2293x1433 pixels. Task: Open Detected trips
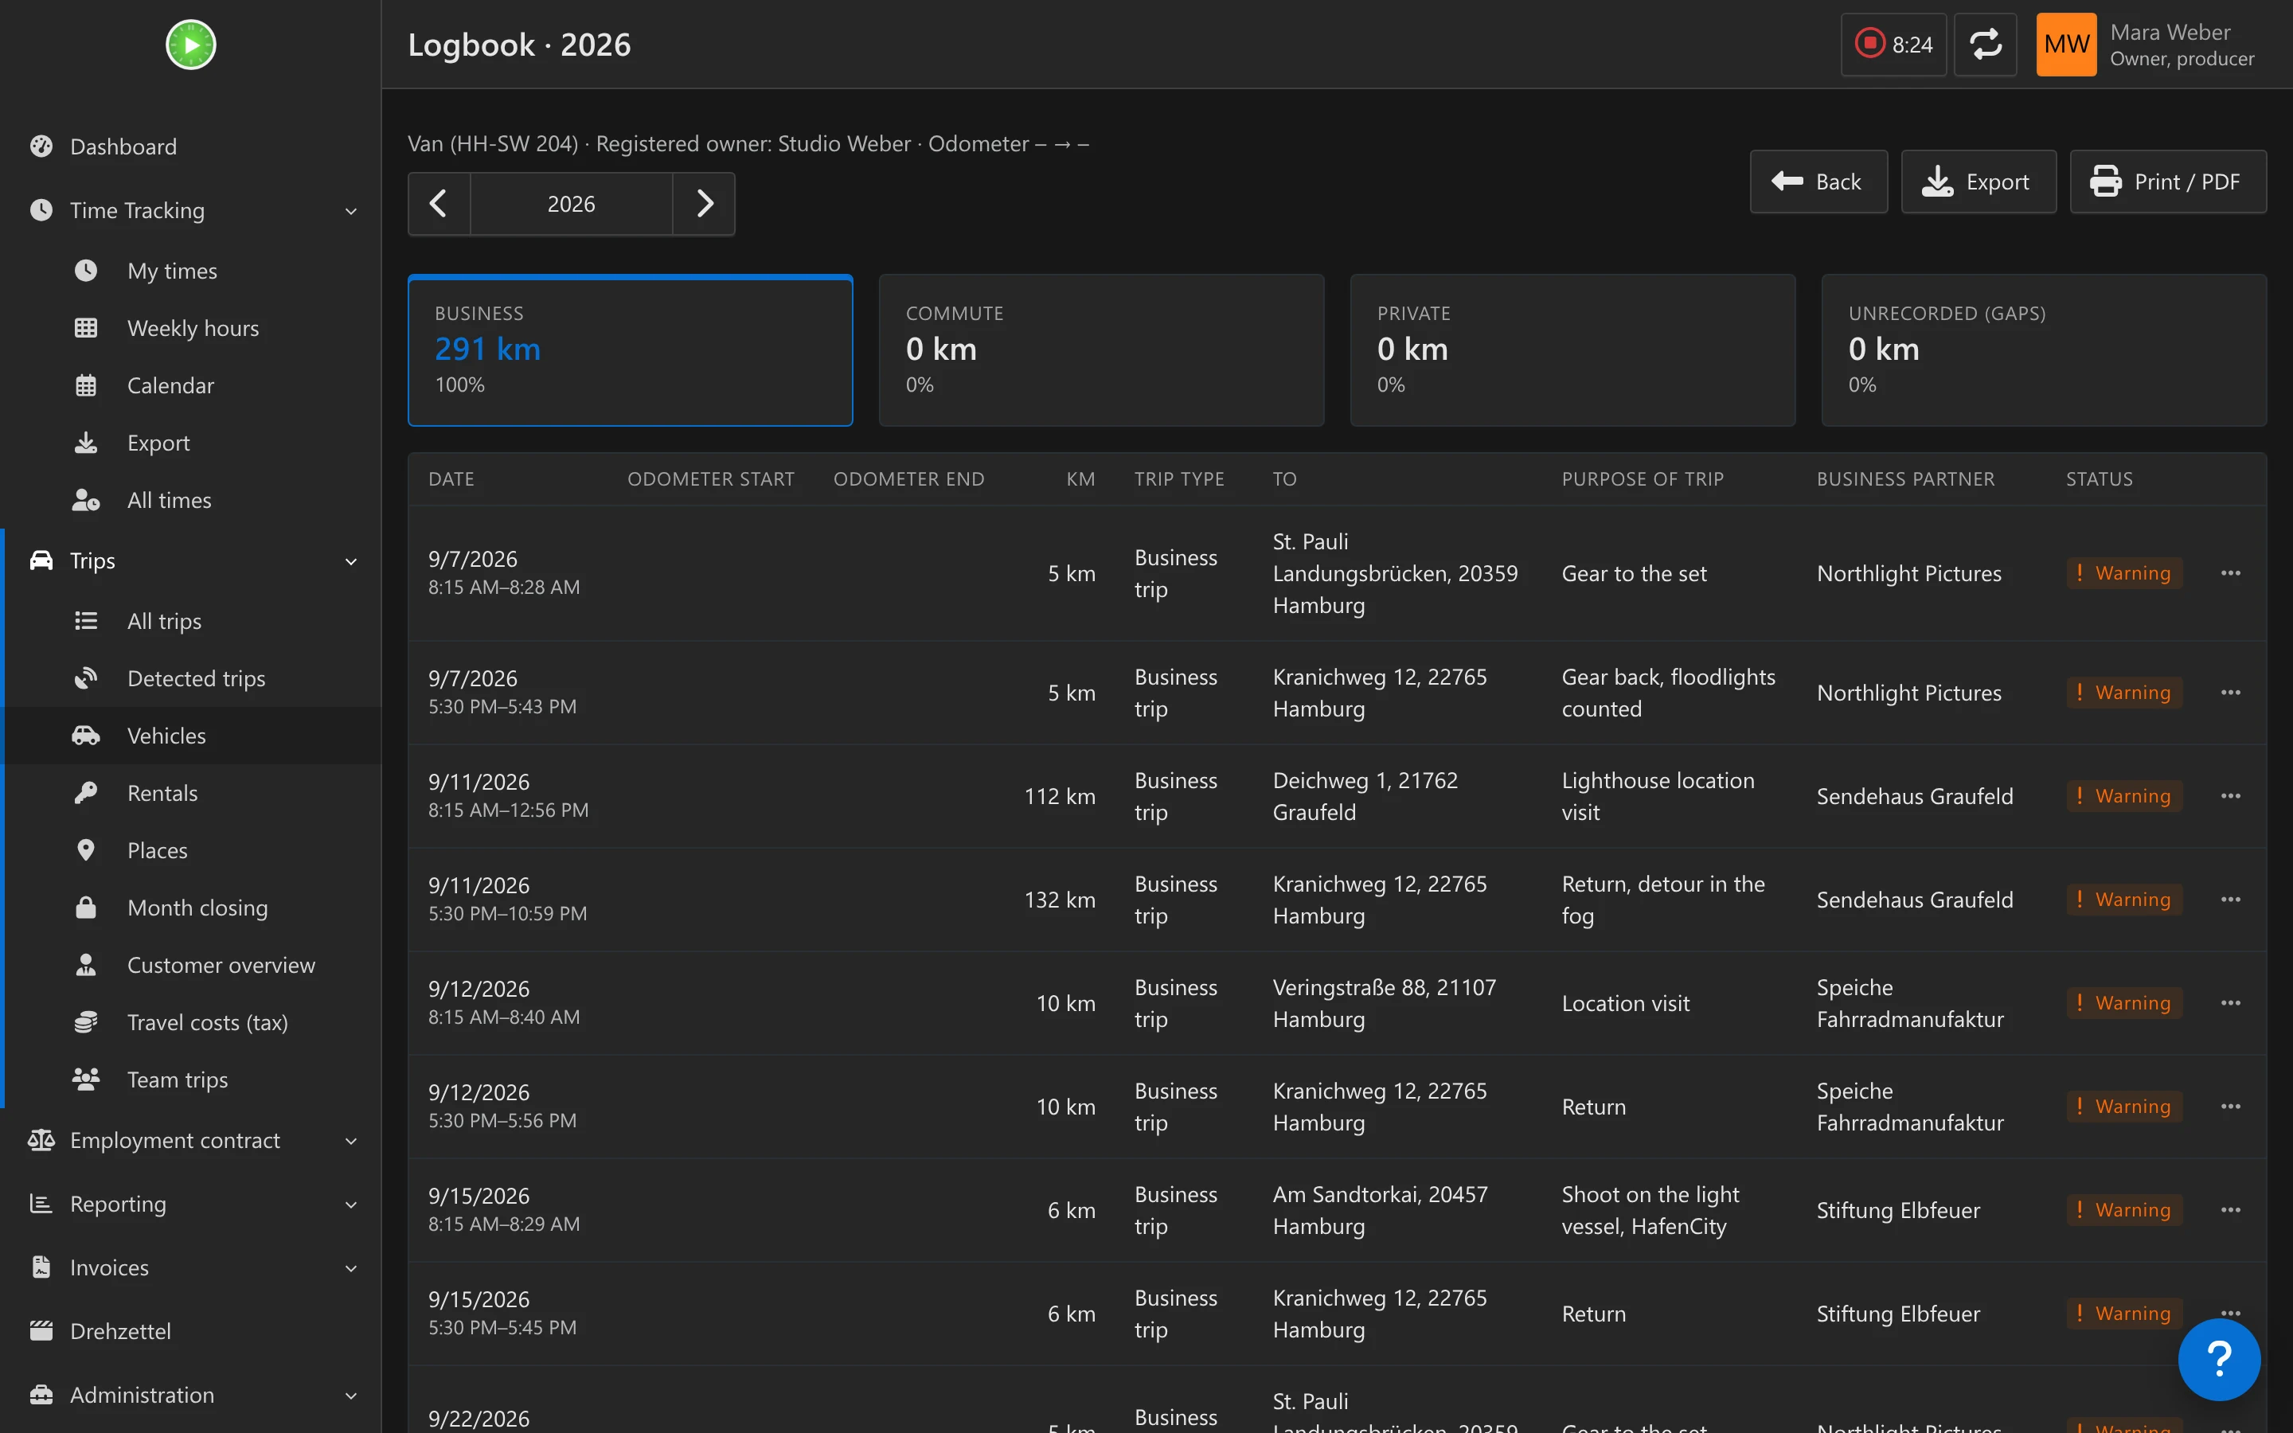[x=190, y=678]
